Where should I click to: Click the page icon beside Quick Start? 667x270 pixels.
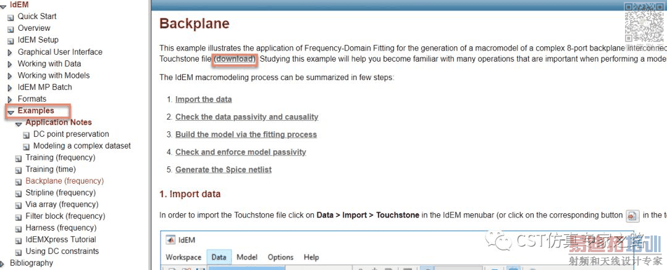(11, 17)
